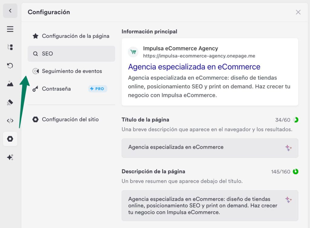
Task: Open the history restore icon
Action: (x=10, y=65)
